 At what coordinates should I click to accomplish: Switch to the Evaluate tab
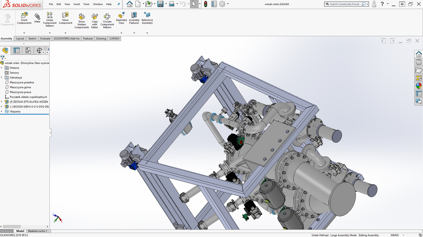click(x=45, y=39)
